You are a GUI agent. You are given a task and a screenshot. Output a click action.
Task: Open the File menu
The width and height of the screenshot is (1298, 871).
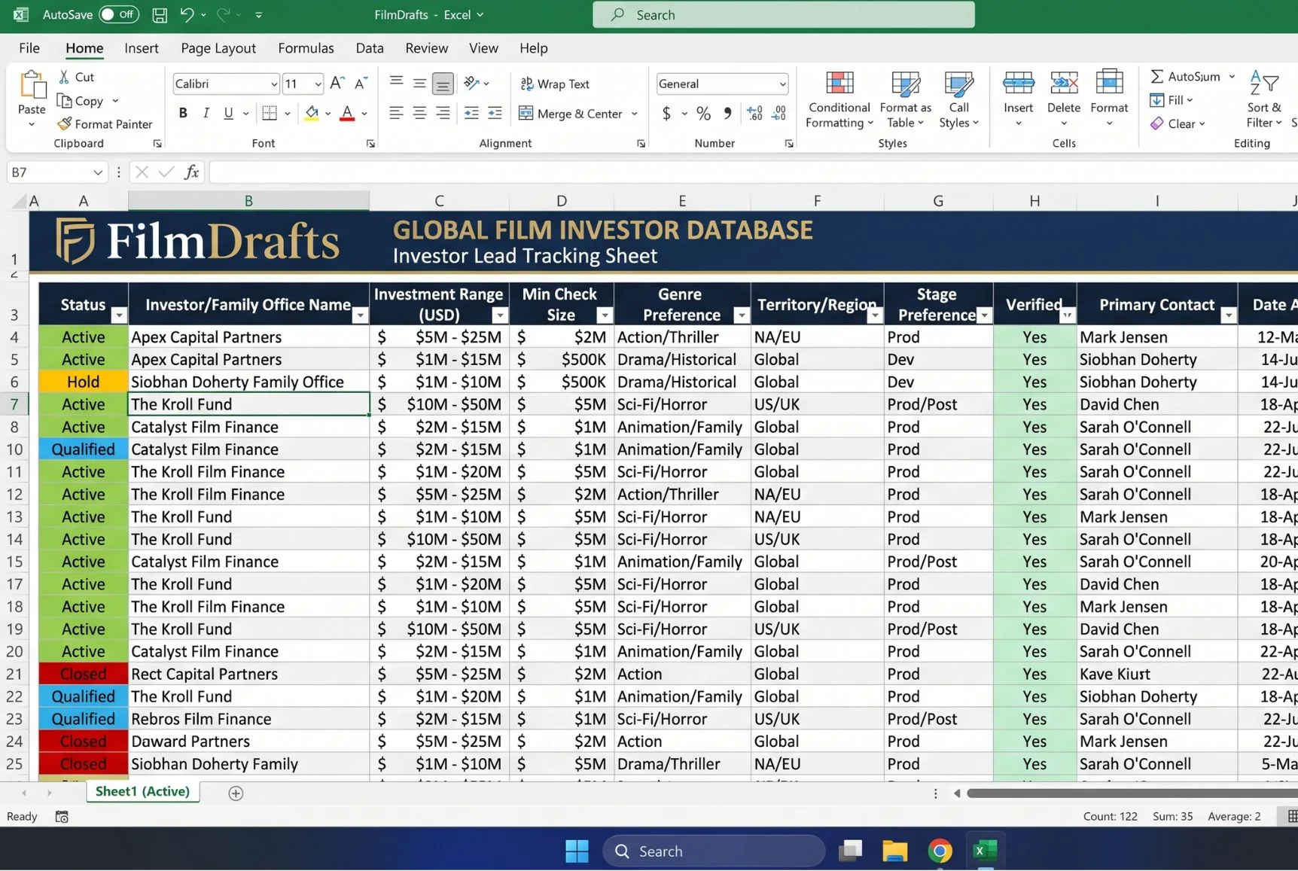point(29,48)
